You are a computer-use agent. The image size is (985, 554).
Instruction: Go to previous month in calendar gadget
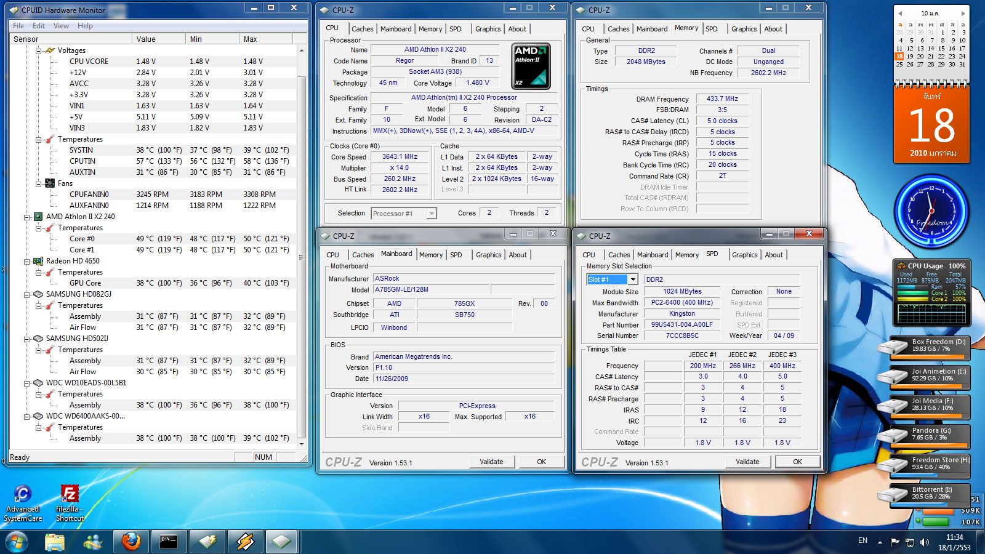click(900, 13)
